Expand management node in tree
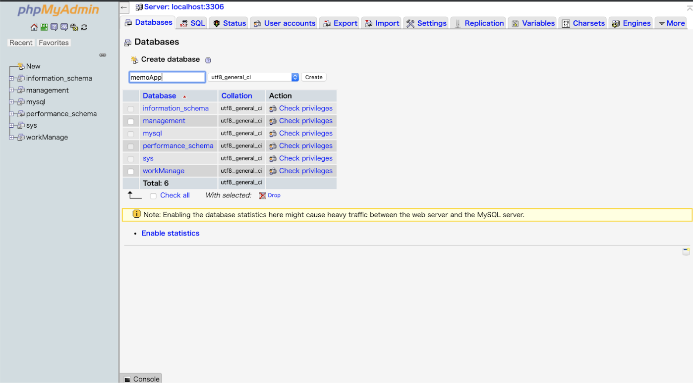This screenshot has height=383, width=693. click(x=11, y=90)
